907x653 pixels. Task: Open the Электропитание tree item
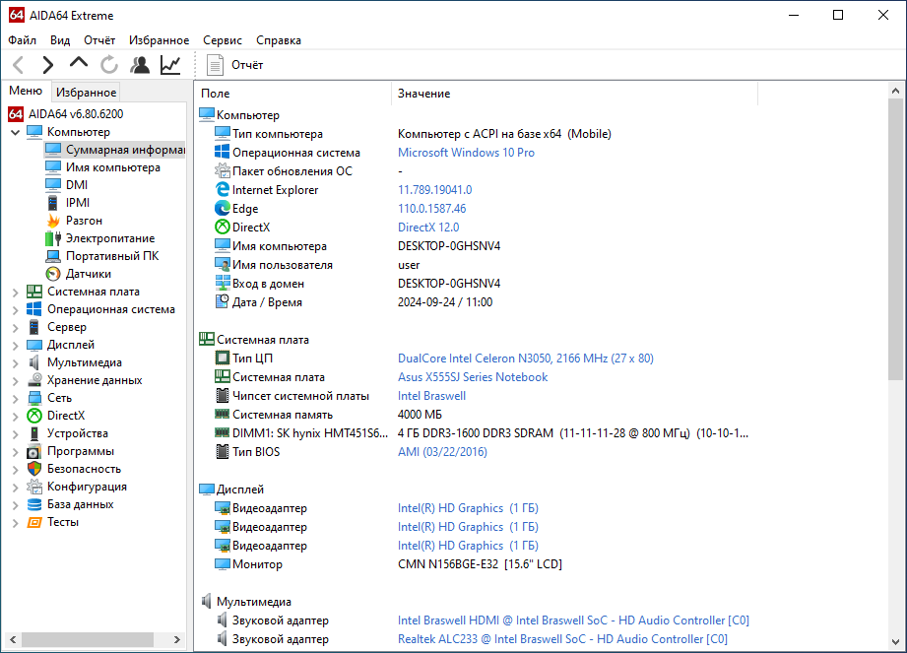(110, 238)
